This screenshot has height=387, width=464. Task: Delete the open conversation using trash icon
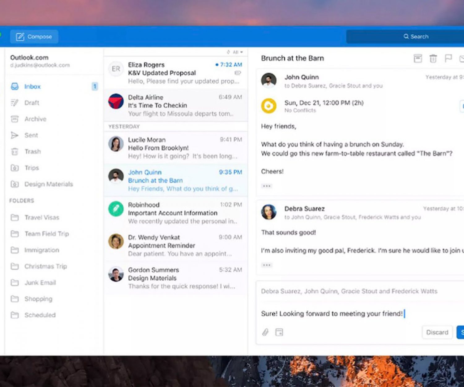click(x=433, y=58)
